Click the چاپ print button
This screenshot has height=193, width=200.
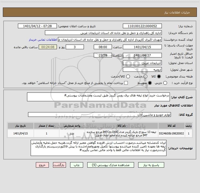tap(77, 165)
